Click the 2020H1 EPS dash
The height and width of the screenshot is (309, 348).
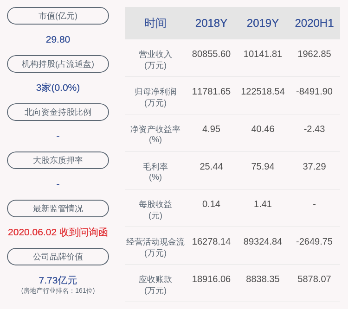coord(314,204)
